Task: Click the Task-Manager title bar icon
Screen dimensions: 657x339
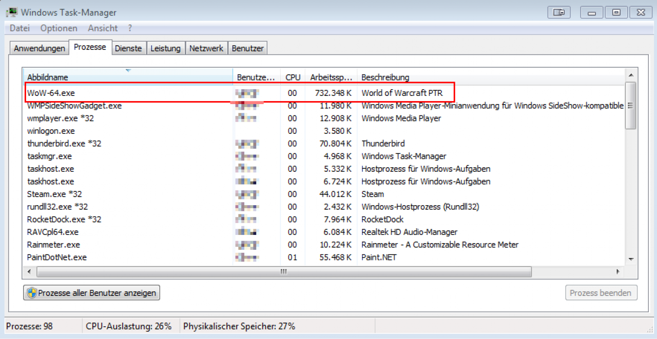Action: tap(11, 12)
